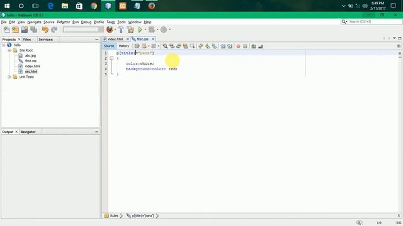Select the Firefox browser icon in toolbar

110,30
